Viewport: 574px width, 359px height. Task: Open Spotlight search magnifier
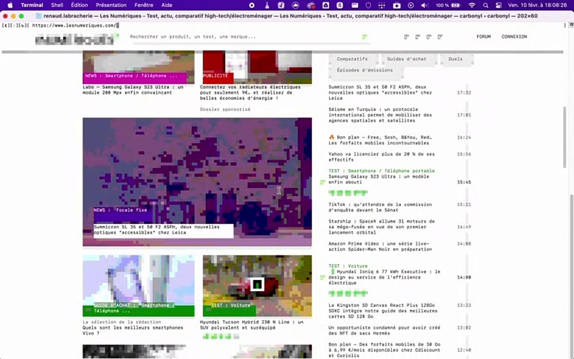[485, 5]
